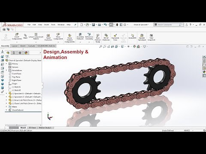This screenshot has height=154, width=206.
Task: Click the Edit Appearance ball icon
Action: point(134,47)
